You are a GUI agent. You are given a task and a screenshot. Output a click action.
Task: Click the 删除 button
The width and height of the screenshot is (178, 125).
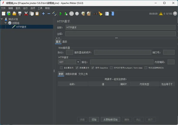coord(127,119)
